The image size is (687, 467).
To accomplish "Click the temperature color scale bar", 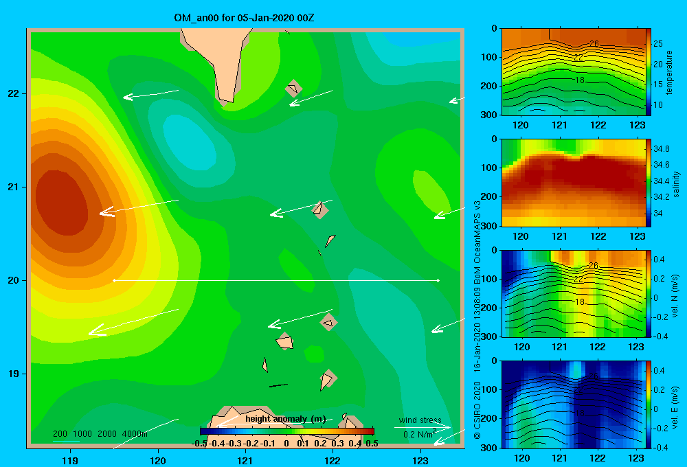I will 649,72.
